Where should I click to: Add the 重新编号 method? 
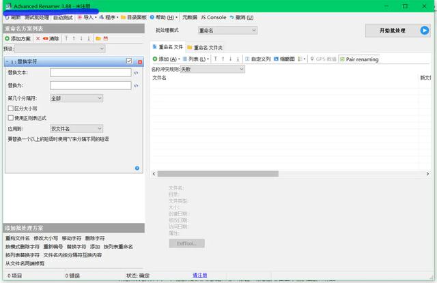point(53,247)
